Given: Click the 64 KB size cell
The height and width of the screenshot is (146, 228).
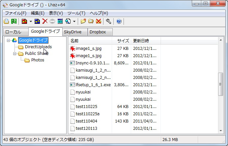Looking at the screenshot, I should click(x=123, y=107).
